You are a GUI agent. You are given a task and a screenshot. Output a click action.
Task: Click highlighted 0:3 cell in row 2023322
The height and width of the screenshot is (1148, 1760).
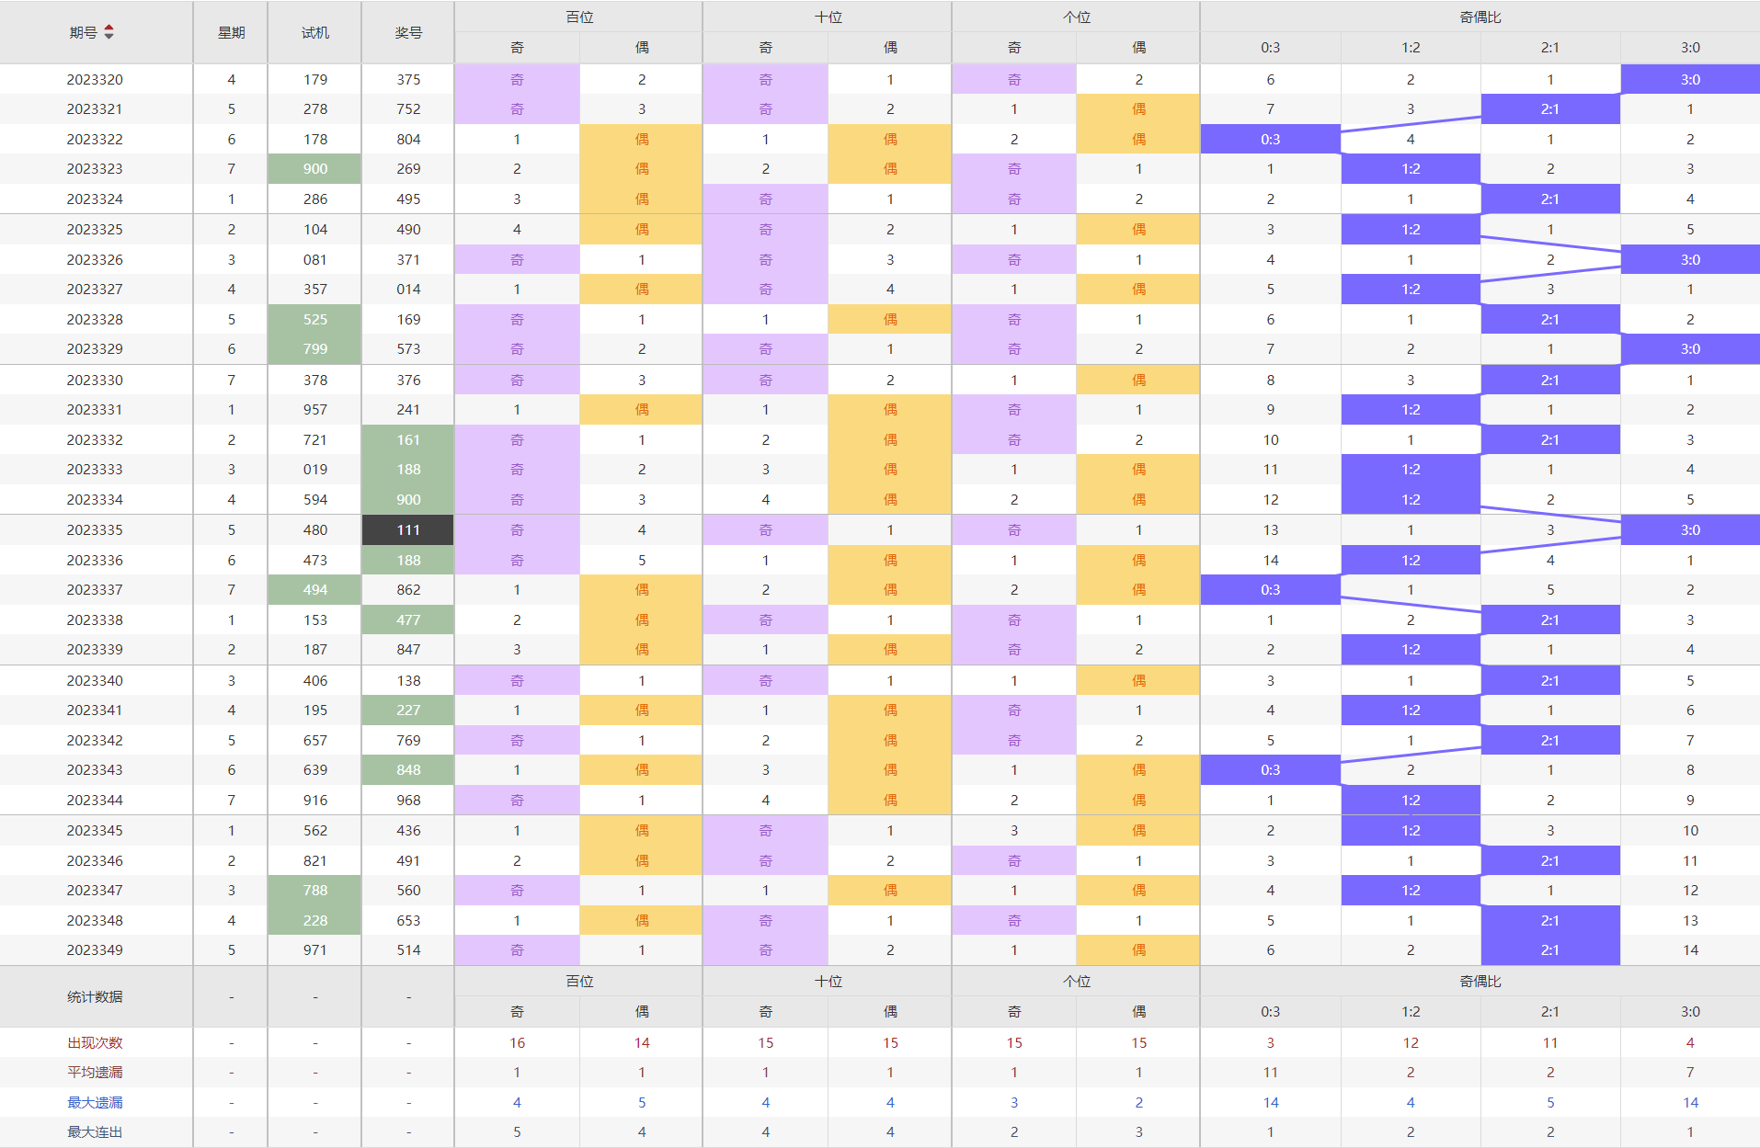click(x=1271, y=140)
